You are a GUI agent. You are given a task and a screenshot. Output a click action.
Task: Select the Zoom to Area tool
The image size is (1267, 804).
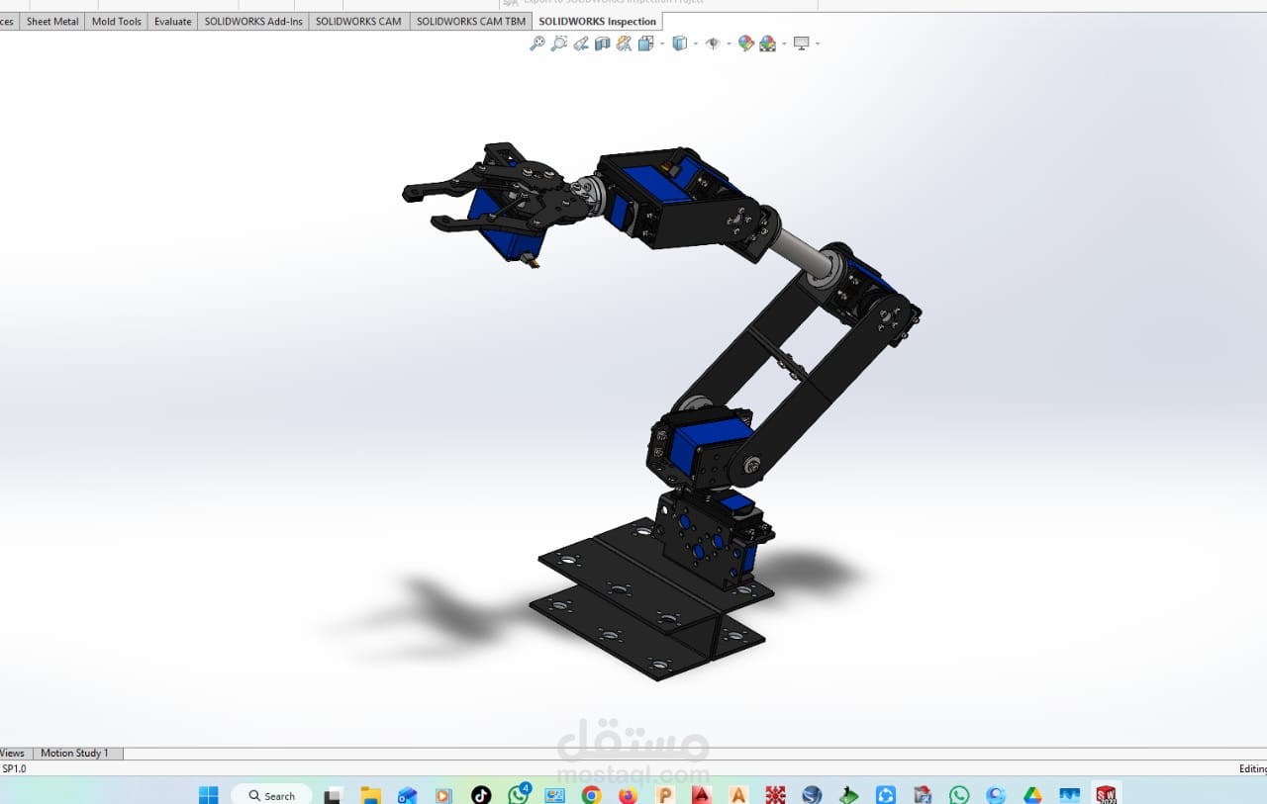click(559, 44)
